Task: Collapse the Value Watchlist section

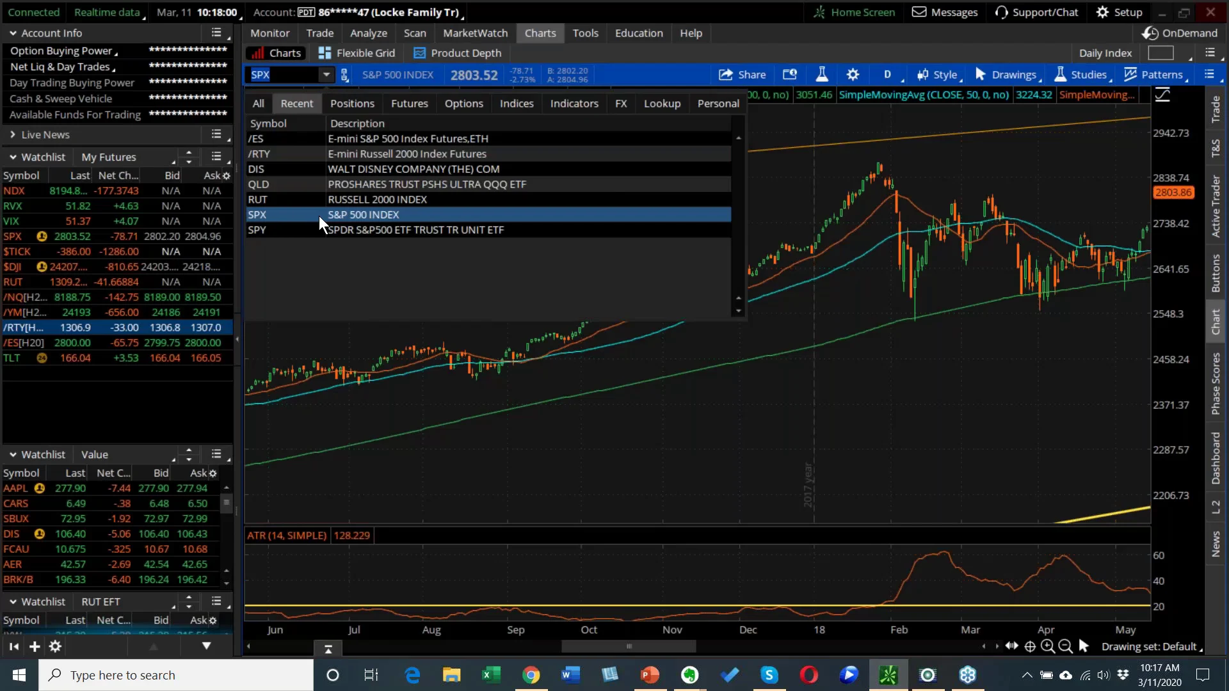Action: click(13, 454)
